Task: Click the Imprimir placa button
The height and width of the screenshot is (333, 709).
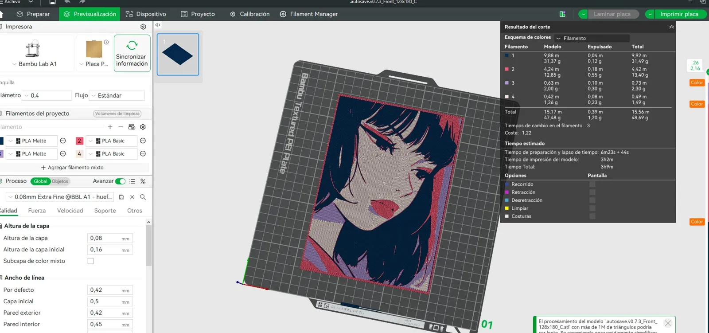Action: [679, 14]
